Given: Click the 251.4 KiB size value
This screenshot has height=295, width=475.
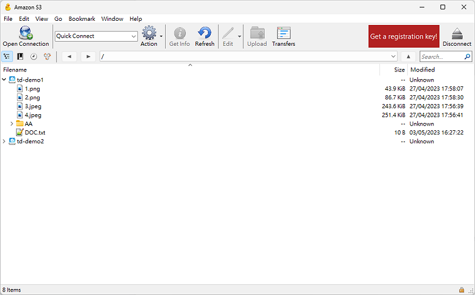Looking at the screenshot, I should (x=393, y=115).
